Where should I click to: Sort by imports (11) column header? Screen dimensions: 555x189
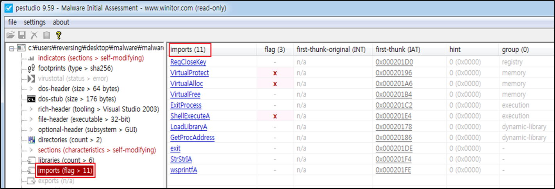(212, 49)
